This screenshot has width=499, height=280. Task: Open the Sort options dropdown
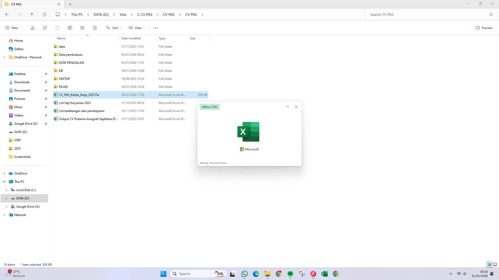coord(113,28)
